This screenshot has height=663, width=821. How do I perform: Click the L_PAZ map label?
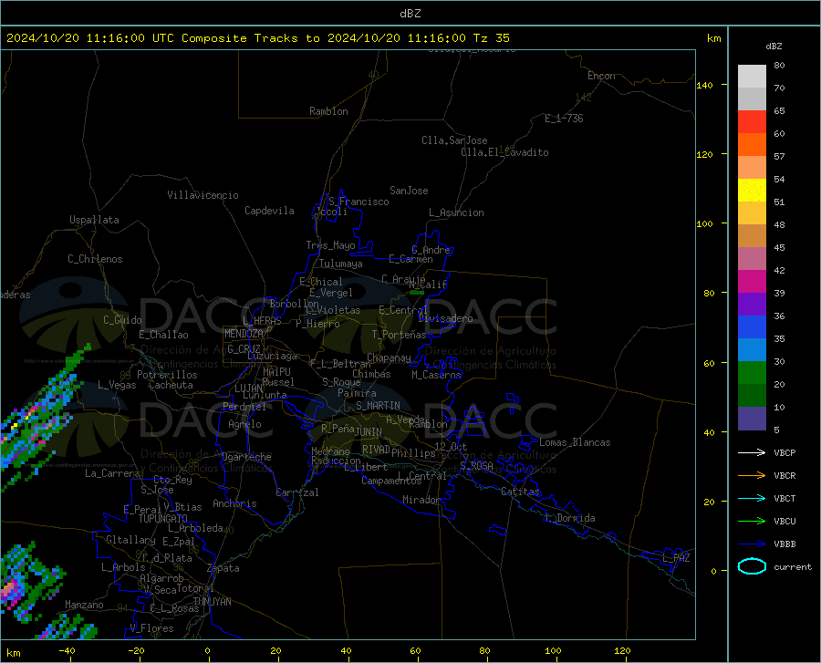pos(676,558)
